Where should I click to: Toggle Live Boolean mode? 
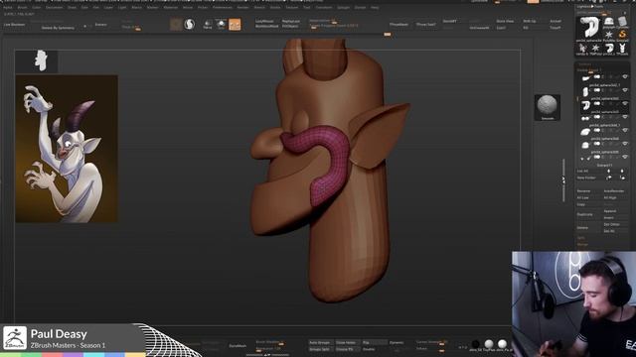tap(15, 24)
